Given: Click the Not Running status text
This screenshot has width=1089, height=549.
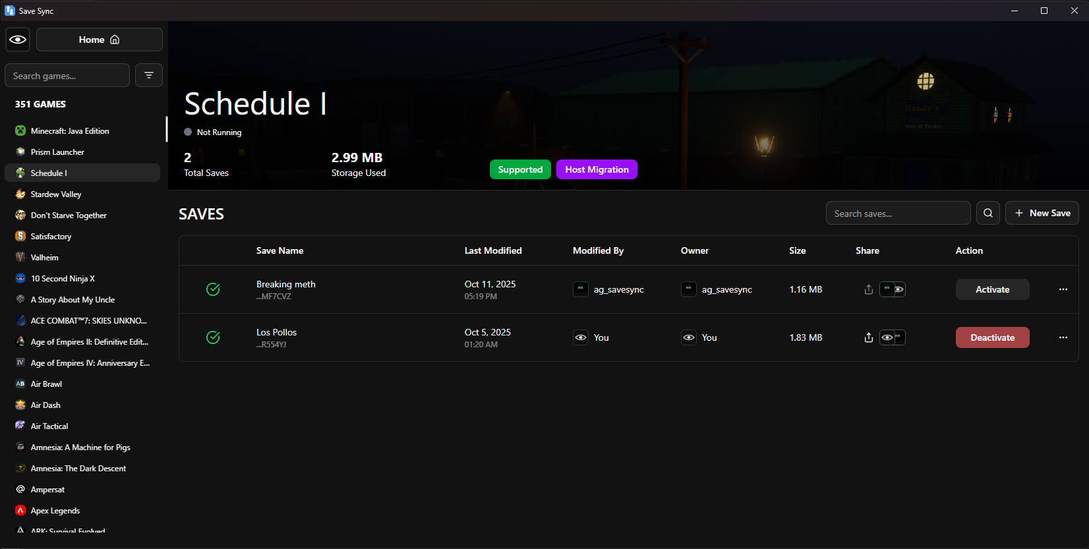Looking at the screenshot, I should [x=219, y=132].
